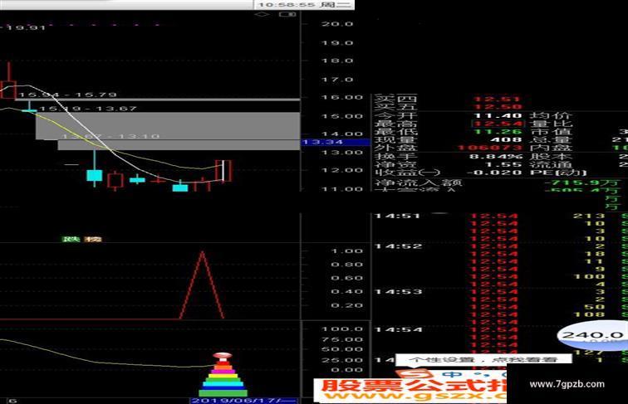Click the rectangular window icon above the chart
The image size is (628, 404).
pos(287,14)
